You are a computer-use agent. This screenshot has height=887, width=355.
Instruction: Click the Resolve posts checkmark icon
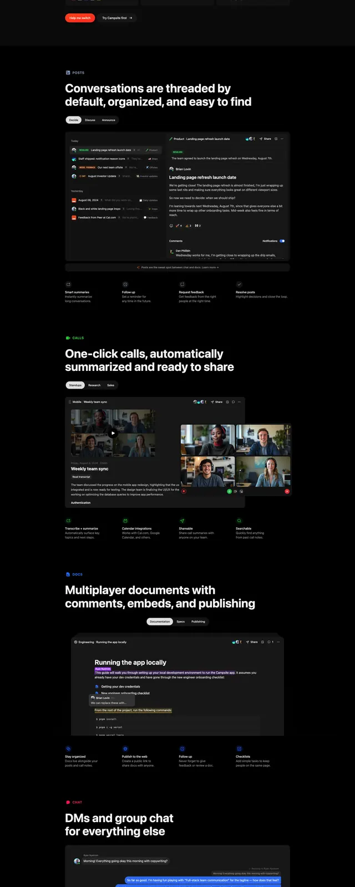pos(239,284)
